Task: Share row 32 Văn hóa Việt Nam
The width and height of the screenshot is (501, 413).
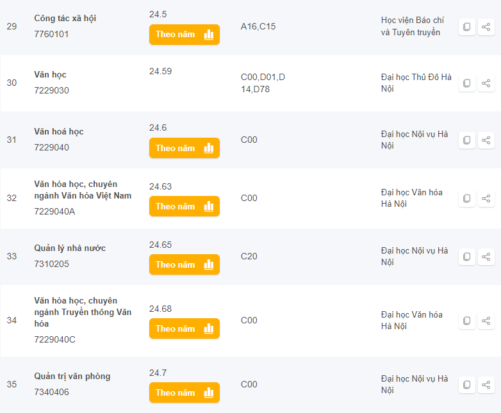Action: pyautogui.click(x=486, y=198)
